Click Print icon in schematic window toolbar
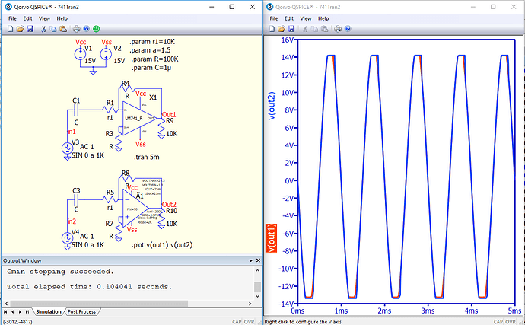Screen dimensions: 525x325 point(77,29)
